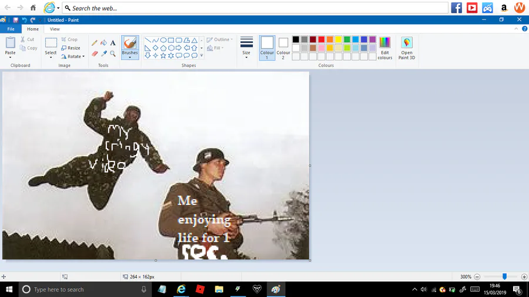The image size is (529, 297).
Task: Choose the Right arrow shape
Action: tap(179, 48)
